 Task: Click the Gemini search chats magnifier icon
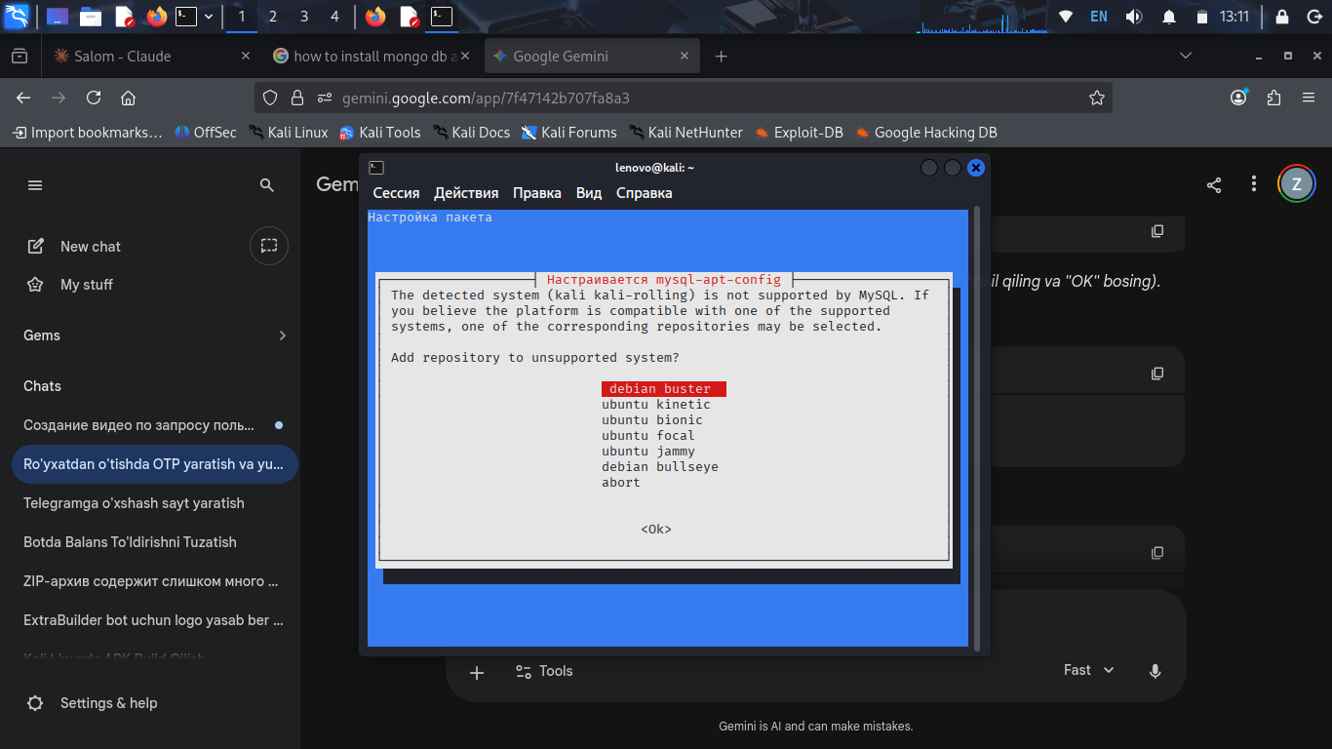click(266, 185)
